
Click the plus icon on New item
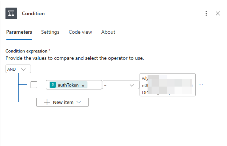click(x=47, y=102)
